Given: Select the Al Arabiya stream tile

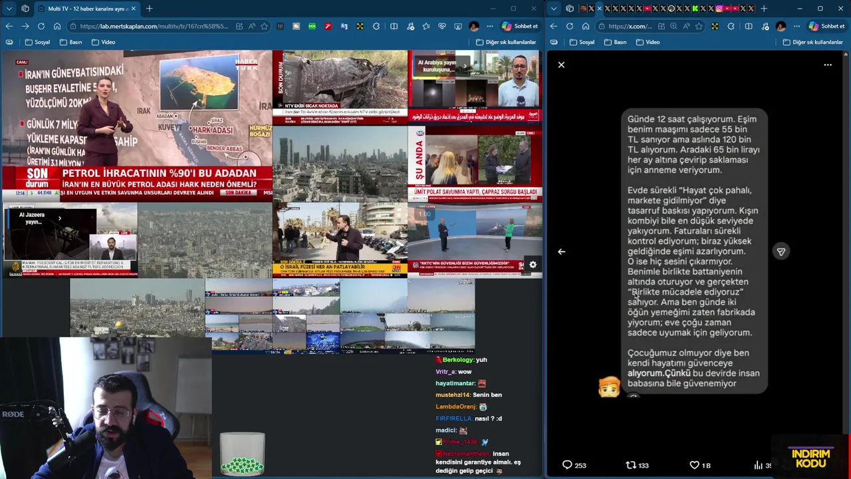Looking at the screenshot, I should [x=475, y=87].
